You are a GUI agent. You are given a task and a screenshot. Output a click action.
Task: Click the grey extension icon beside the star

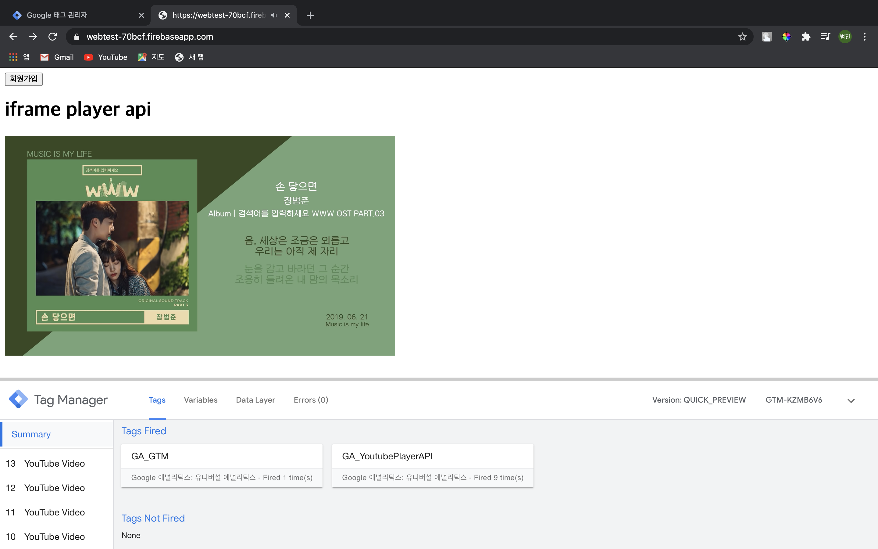(767, 37)
